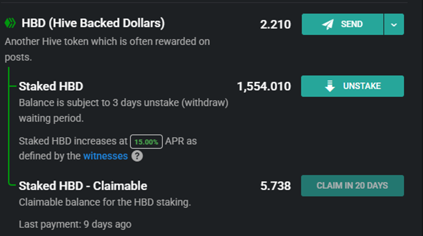Viewport: 423px width, 236px height.
Task: Click the Last payment: 9 days ago text
Action: [75, 225]
